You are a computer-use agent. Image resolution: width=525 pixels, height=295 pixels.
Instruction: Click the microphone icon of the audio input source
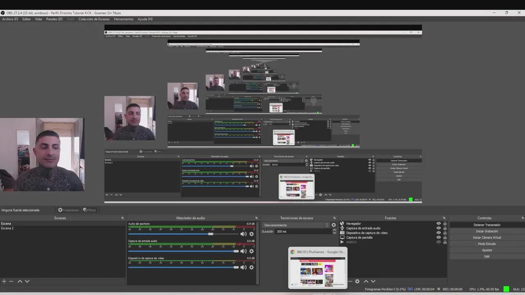342,228
